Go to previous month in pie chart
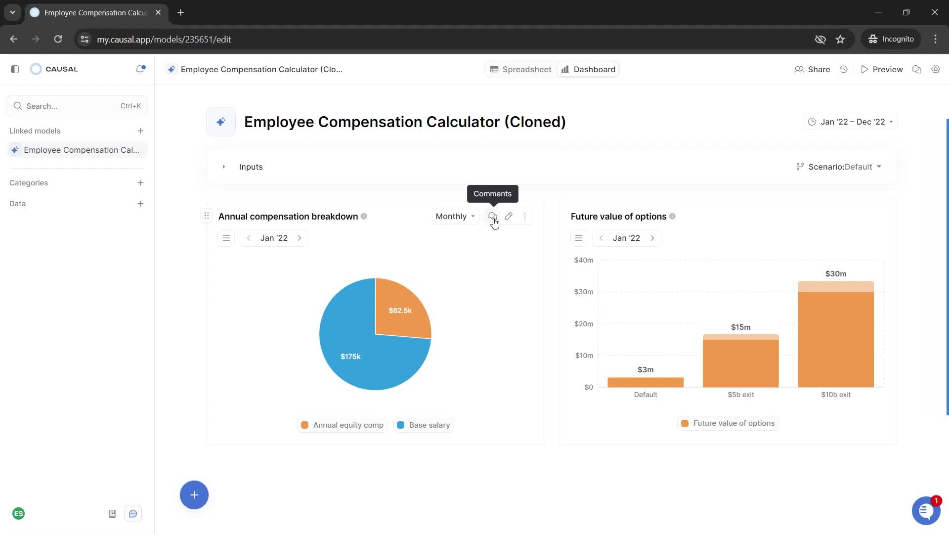The width and height of the screenshot is (949, 534). (249, 238)
